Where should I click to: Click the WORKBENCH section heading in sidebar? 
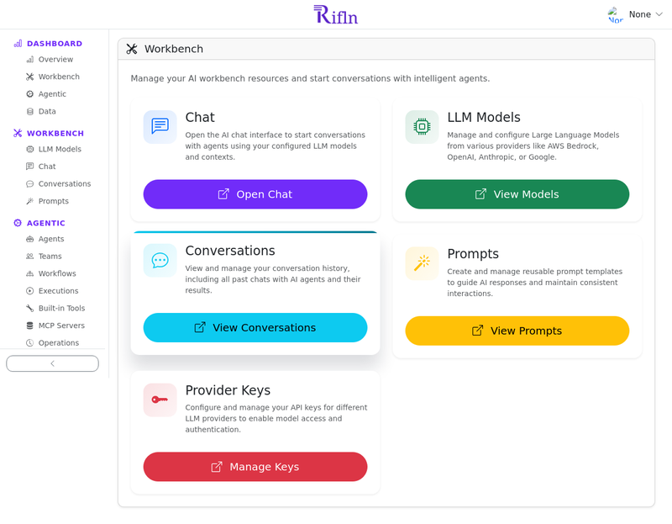pos(55,133)
